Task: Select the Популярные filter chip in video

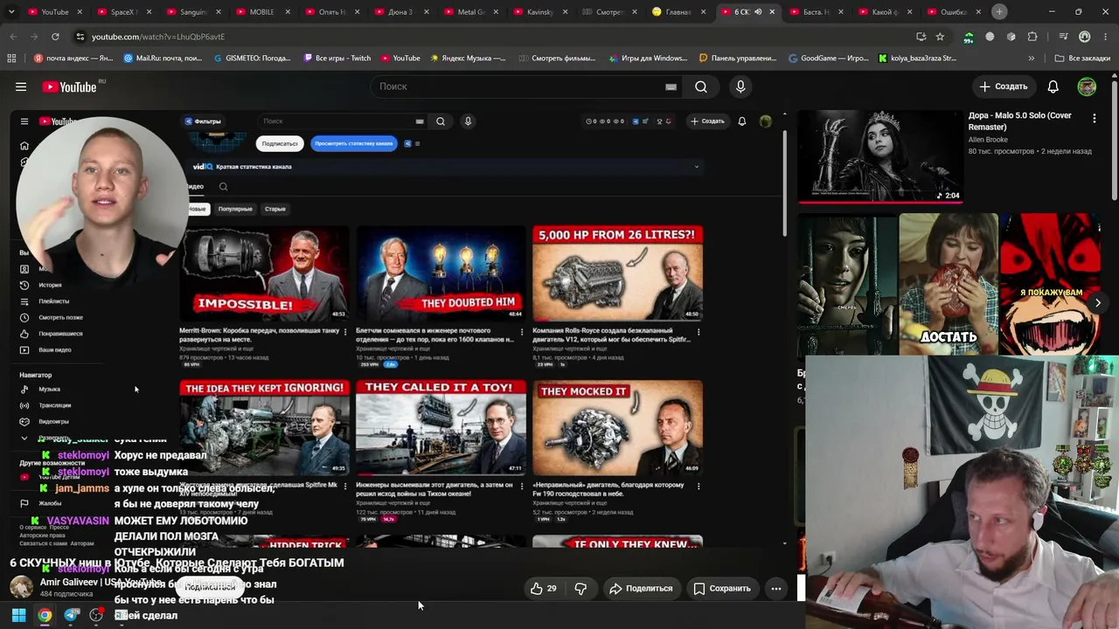Action: (x=235, y=209)
